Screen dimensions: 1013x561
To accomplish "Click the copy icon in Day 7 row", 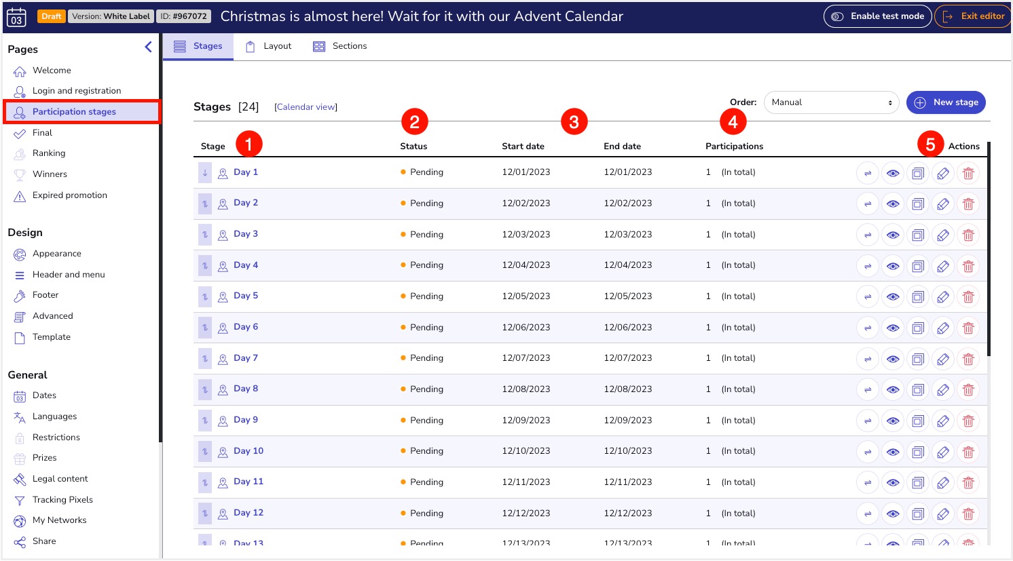I will pyautogui.click(x=918, y=359).
